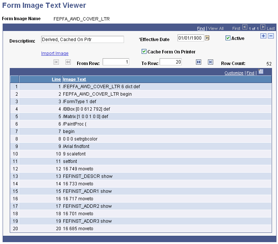Click Last in the header navigation
The width and height of the screenshot is (278, 244).
coord(271,28)
